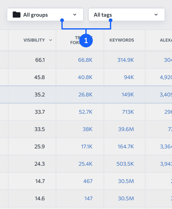Screen dimensions: 172x209
Task: Open the 66.8K traffic forecast link
Action: coord(85,60)
